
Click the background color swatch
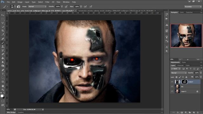click(4, 98)
